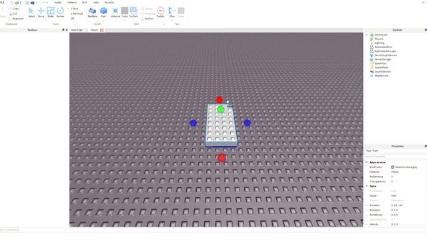This screenshot has width=427, height=240.
Task: Select SoundService in Explorer
Action: click(x=382, y=71)
